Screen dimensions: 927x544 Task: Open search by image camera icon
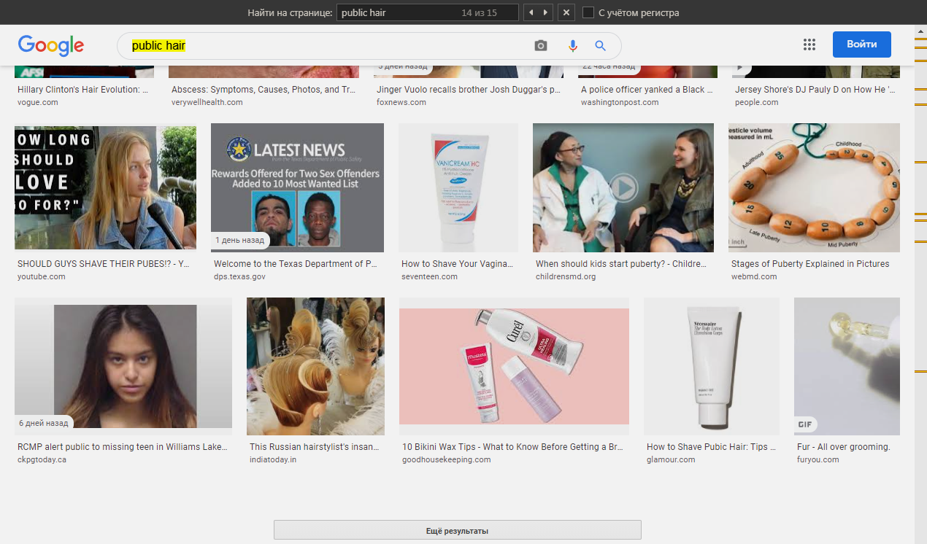coord(540,46)
